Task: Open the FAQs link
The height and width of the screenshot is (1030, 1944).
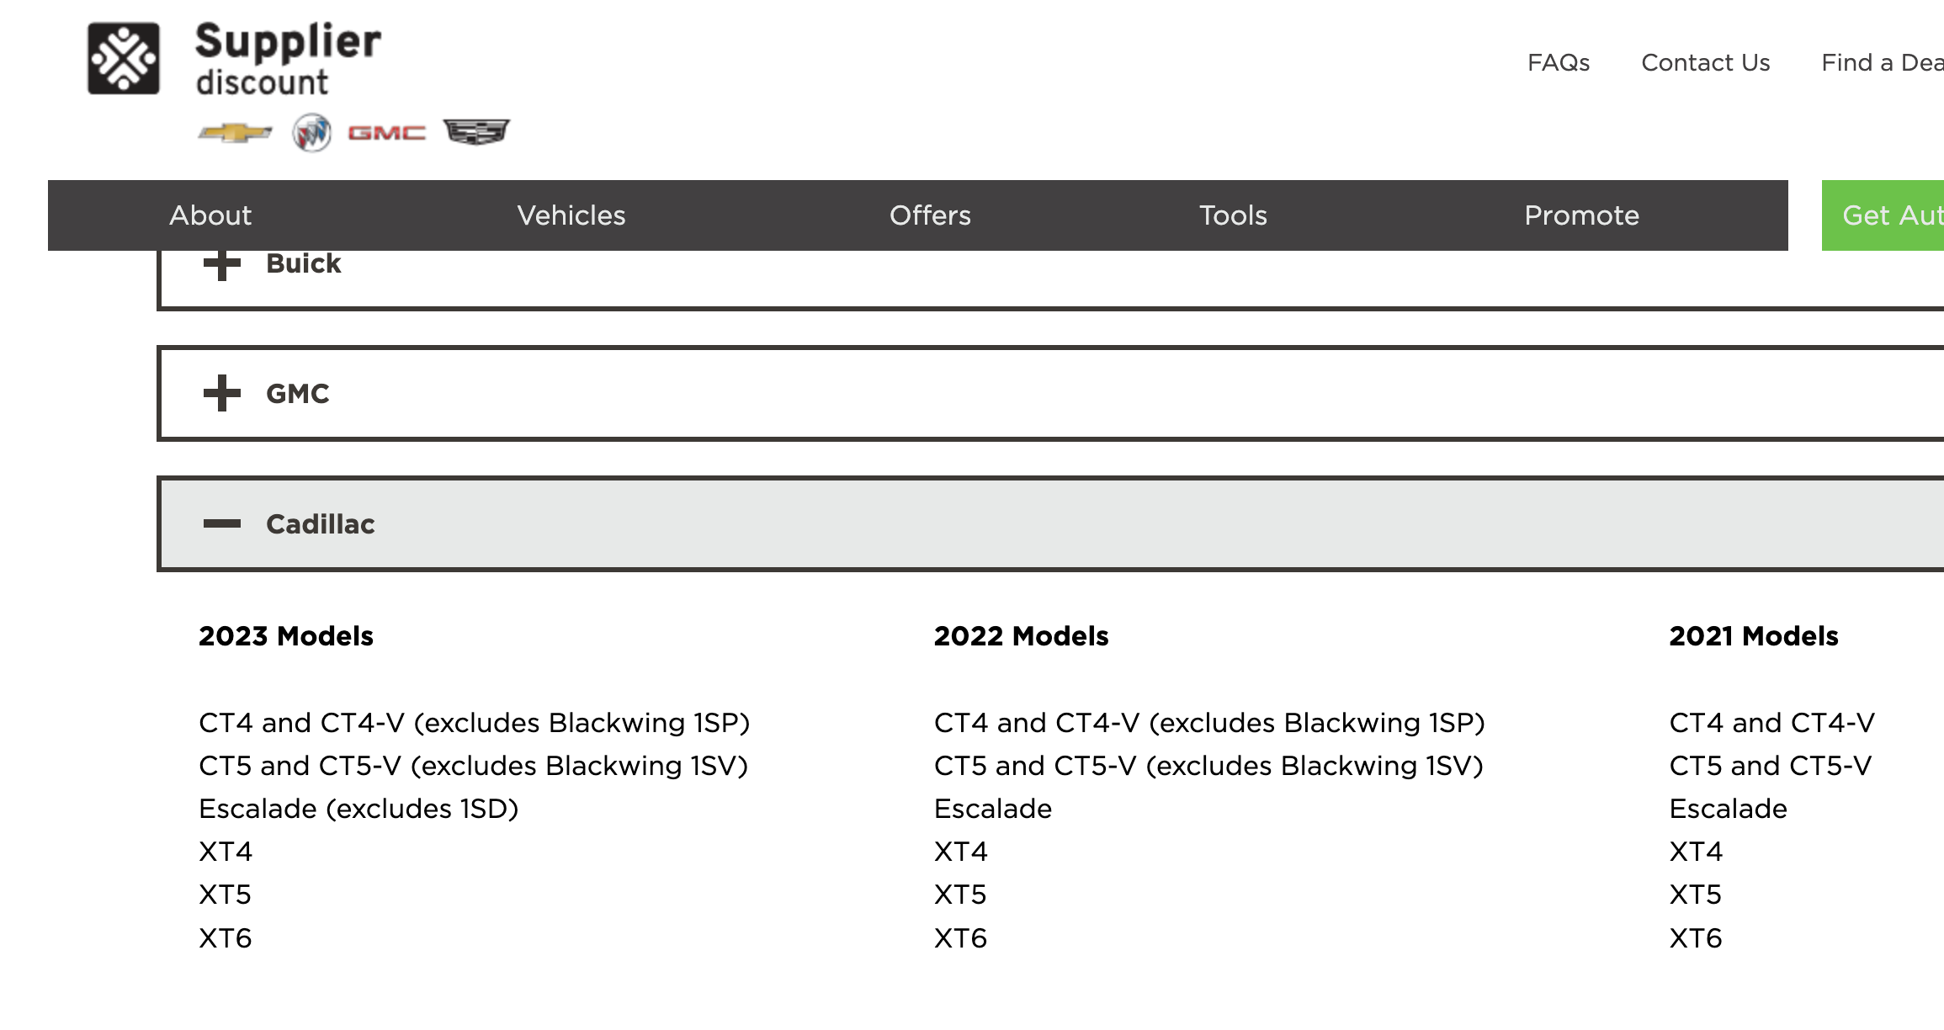Action: pyautogui.click(x=1559, y=63)
